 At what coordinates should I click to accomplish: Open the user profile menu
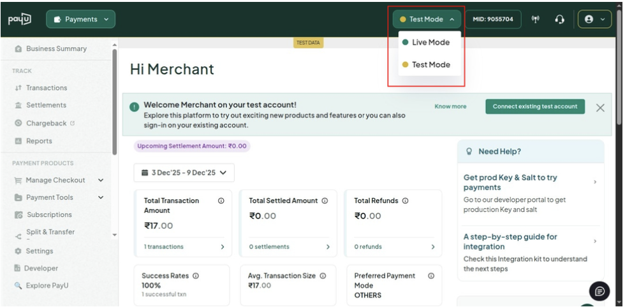pyautogui.click(x=594, y=19)
